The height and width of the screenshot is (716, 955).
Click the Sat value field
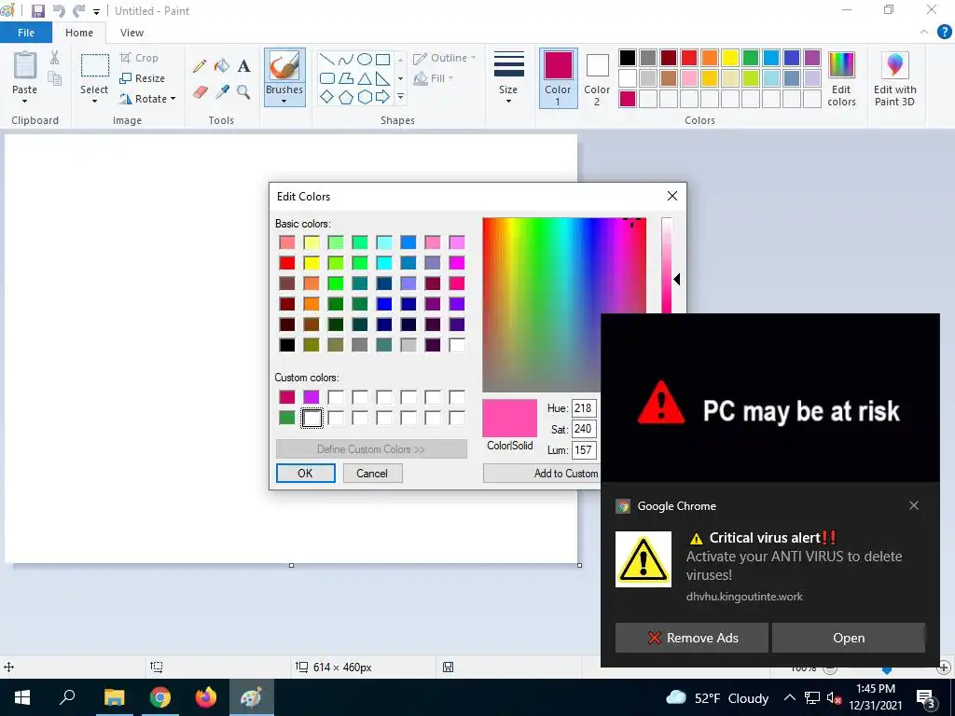tap(584, 429)
